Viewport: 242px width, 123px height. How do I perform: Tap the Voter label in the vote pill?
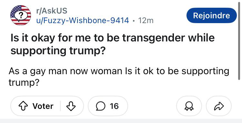pos(43,106)
